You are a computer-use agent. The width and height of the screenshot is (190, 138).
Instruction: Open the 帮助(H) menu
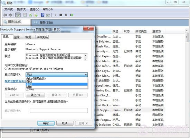pyautogui.click(x=48, y=9)
